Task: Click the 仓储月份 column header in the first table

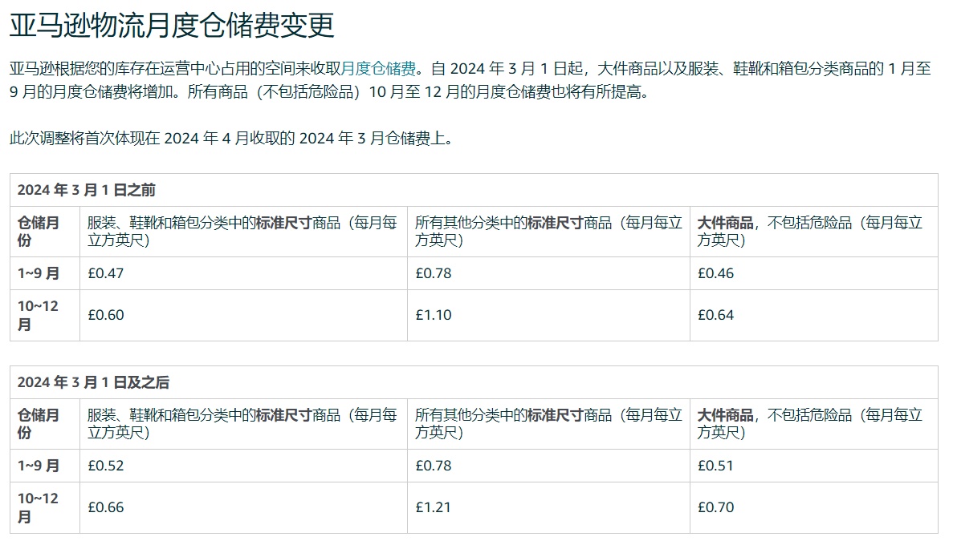Action: tap(39, 232)
